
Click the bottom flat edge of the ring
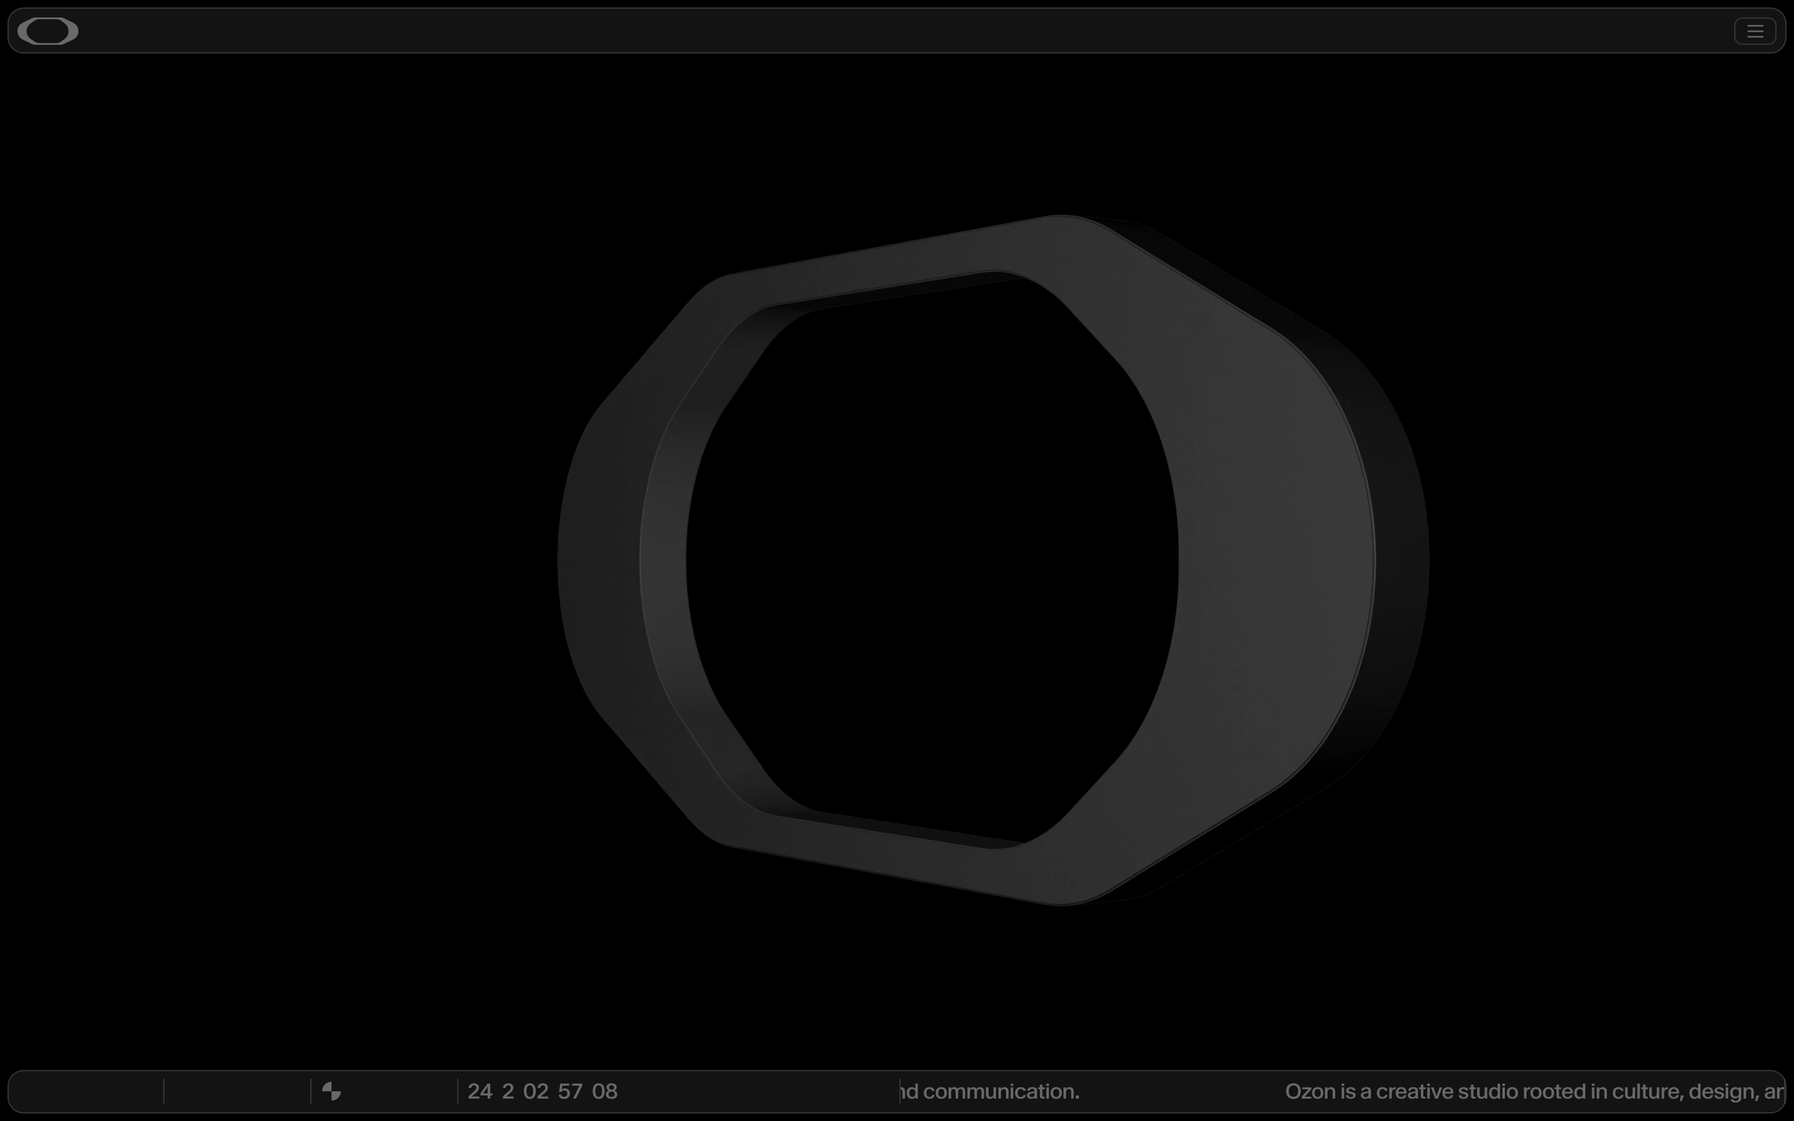pos(890,853)
